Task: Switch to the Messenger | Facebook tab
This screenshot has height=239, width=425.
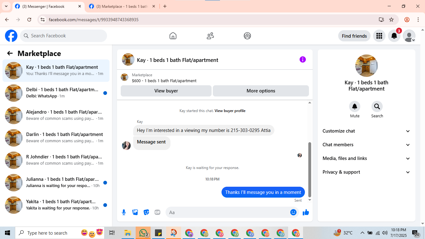Action: (x=48, y=6)
